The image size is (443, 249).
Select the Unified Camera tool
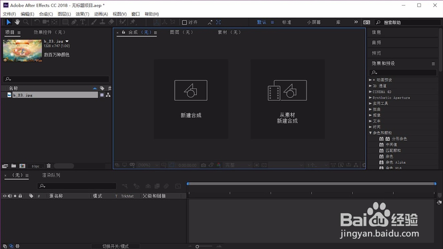pyautogui.click(x=46, y=22)
